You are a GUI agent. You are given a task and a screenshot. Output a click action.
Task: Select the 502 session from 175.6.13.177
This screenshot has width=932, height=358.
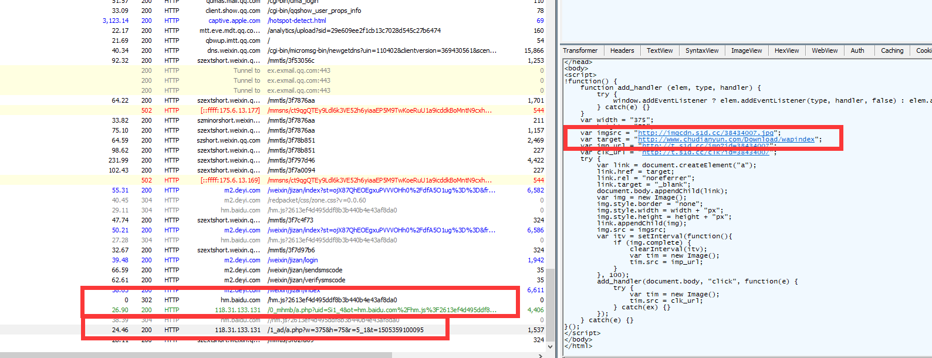pos(273,110)
